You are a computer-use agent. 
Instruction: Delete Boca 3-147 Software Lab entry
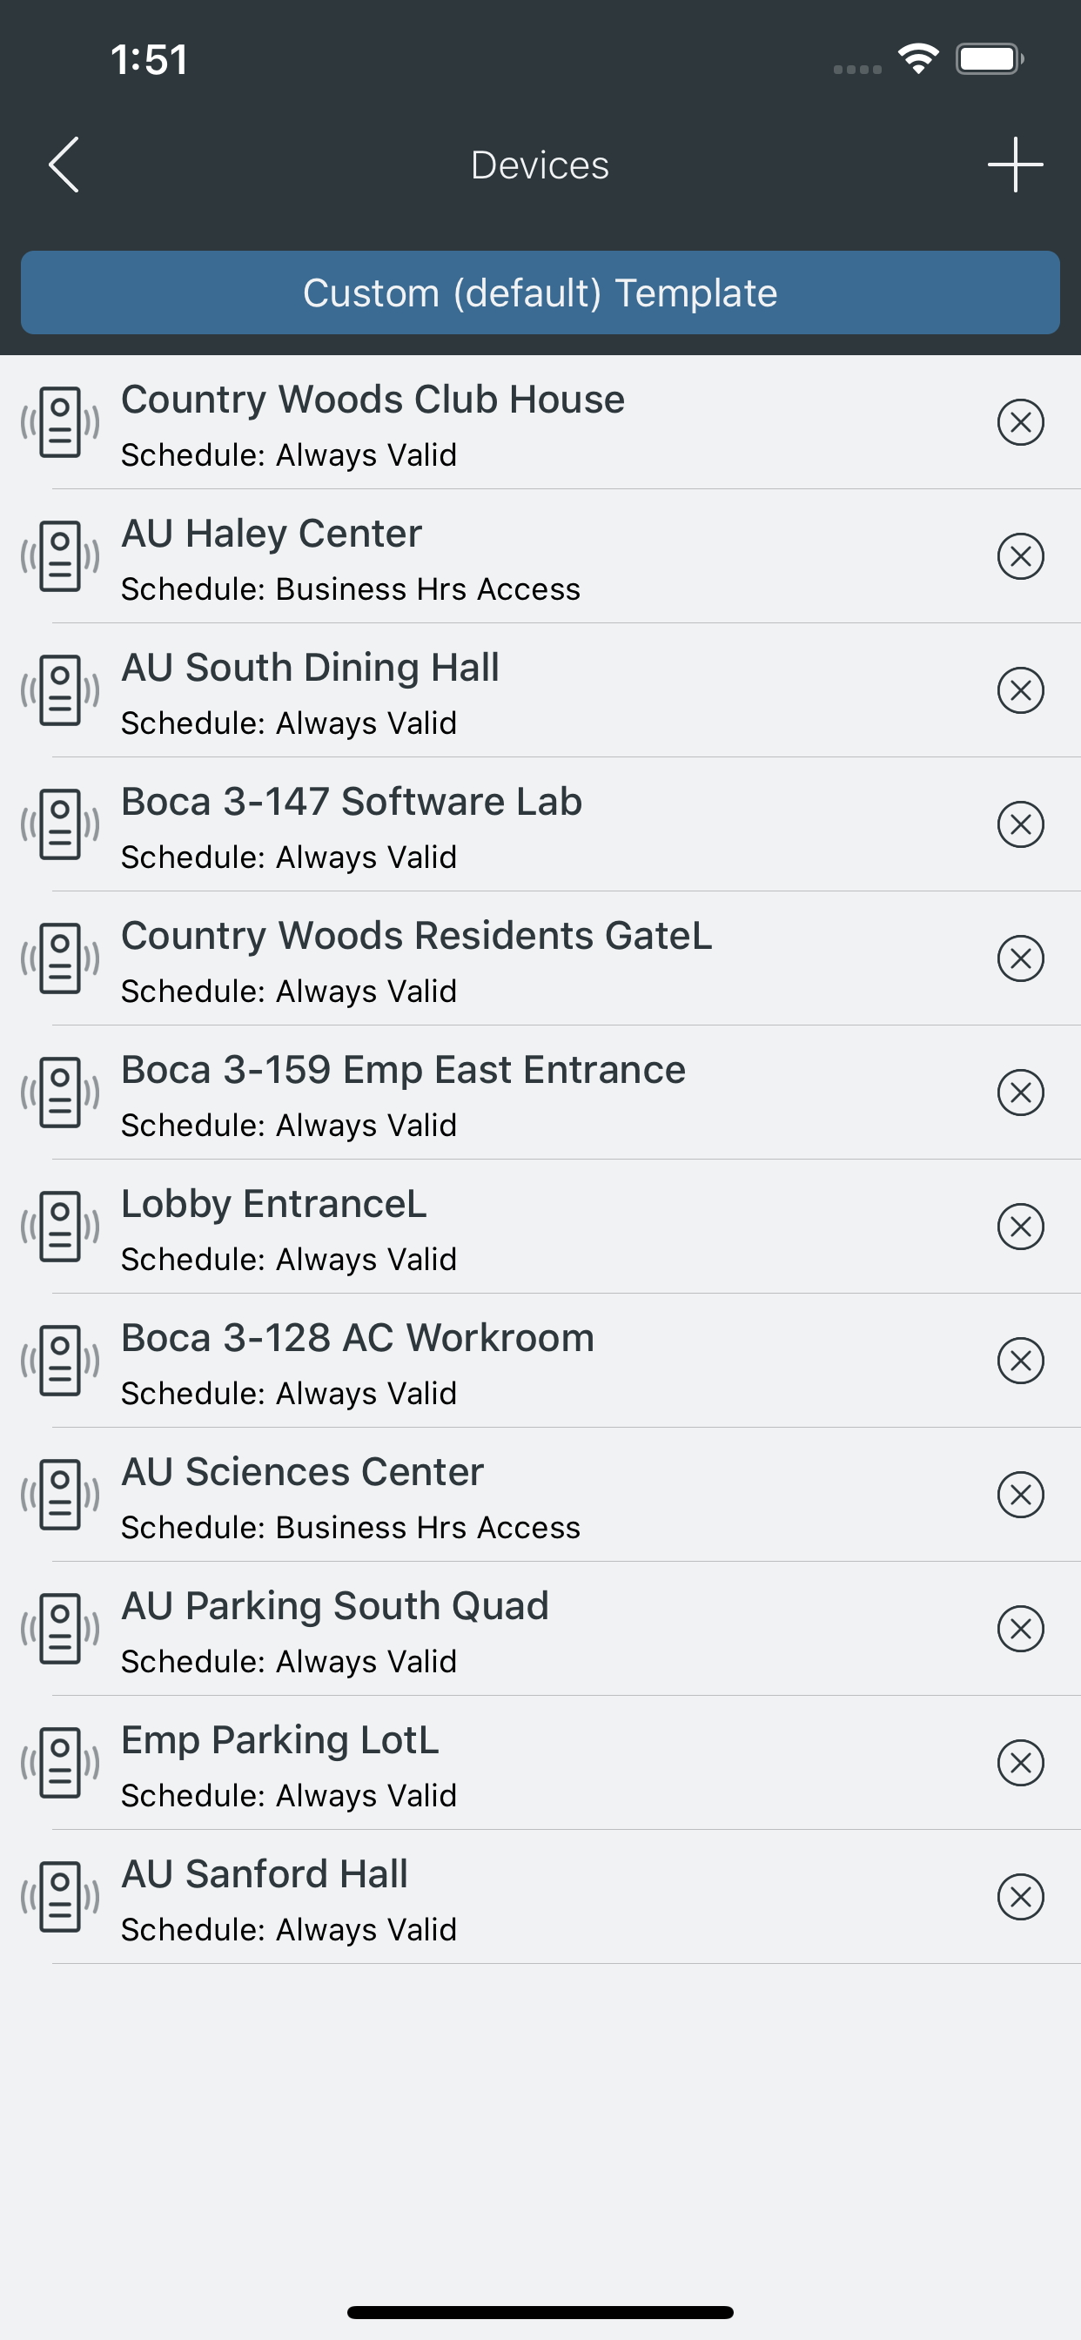pos(1020,824)
